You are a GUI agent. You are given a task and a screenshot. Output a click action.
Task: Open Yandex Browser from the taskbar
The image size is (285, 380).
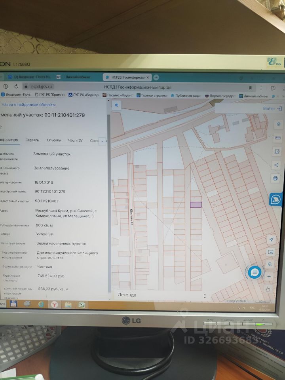pos(55,305)
